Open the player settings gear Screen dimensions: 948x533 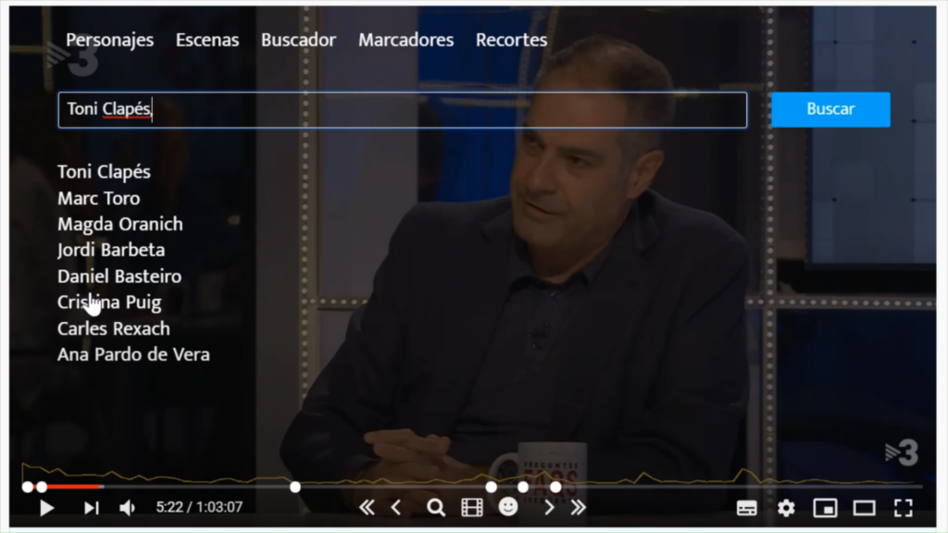point(786,507)
